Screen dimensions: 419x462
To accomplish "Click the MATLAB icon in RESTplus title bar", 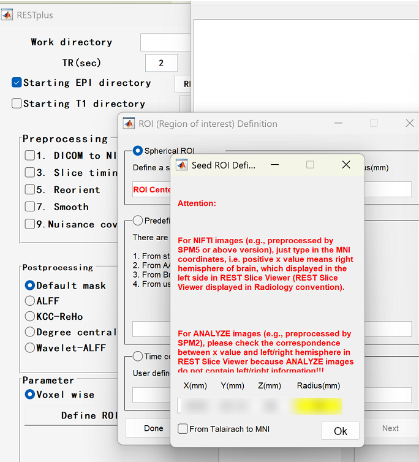I will (7, 15).
